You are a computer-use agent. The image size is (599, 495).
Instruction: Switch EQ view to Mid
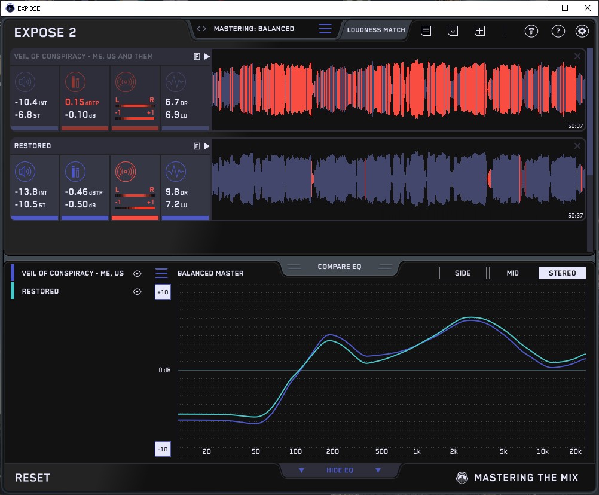pos(512,273)
